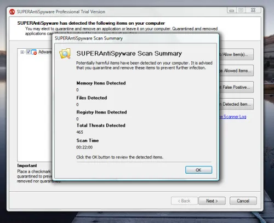The image size is (274, 223).
Task: Click the scan summary magnifier folder icon
Action: click(65, 54)
